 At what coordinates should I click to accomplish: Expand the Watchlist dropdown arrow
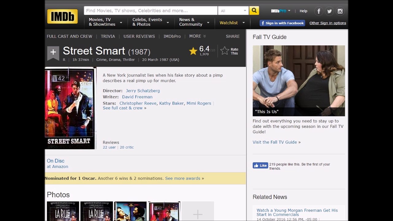tap(243, 23)
